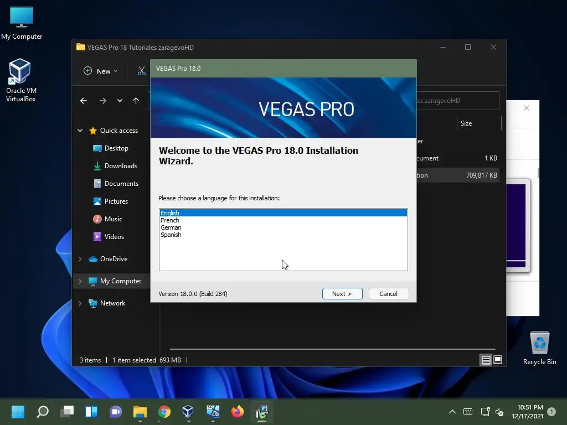Open the Chat app from the taskbar
The image size is (567, 425).
(x=116, y=412)
